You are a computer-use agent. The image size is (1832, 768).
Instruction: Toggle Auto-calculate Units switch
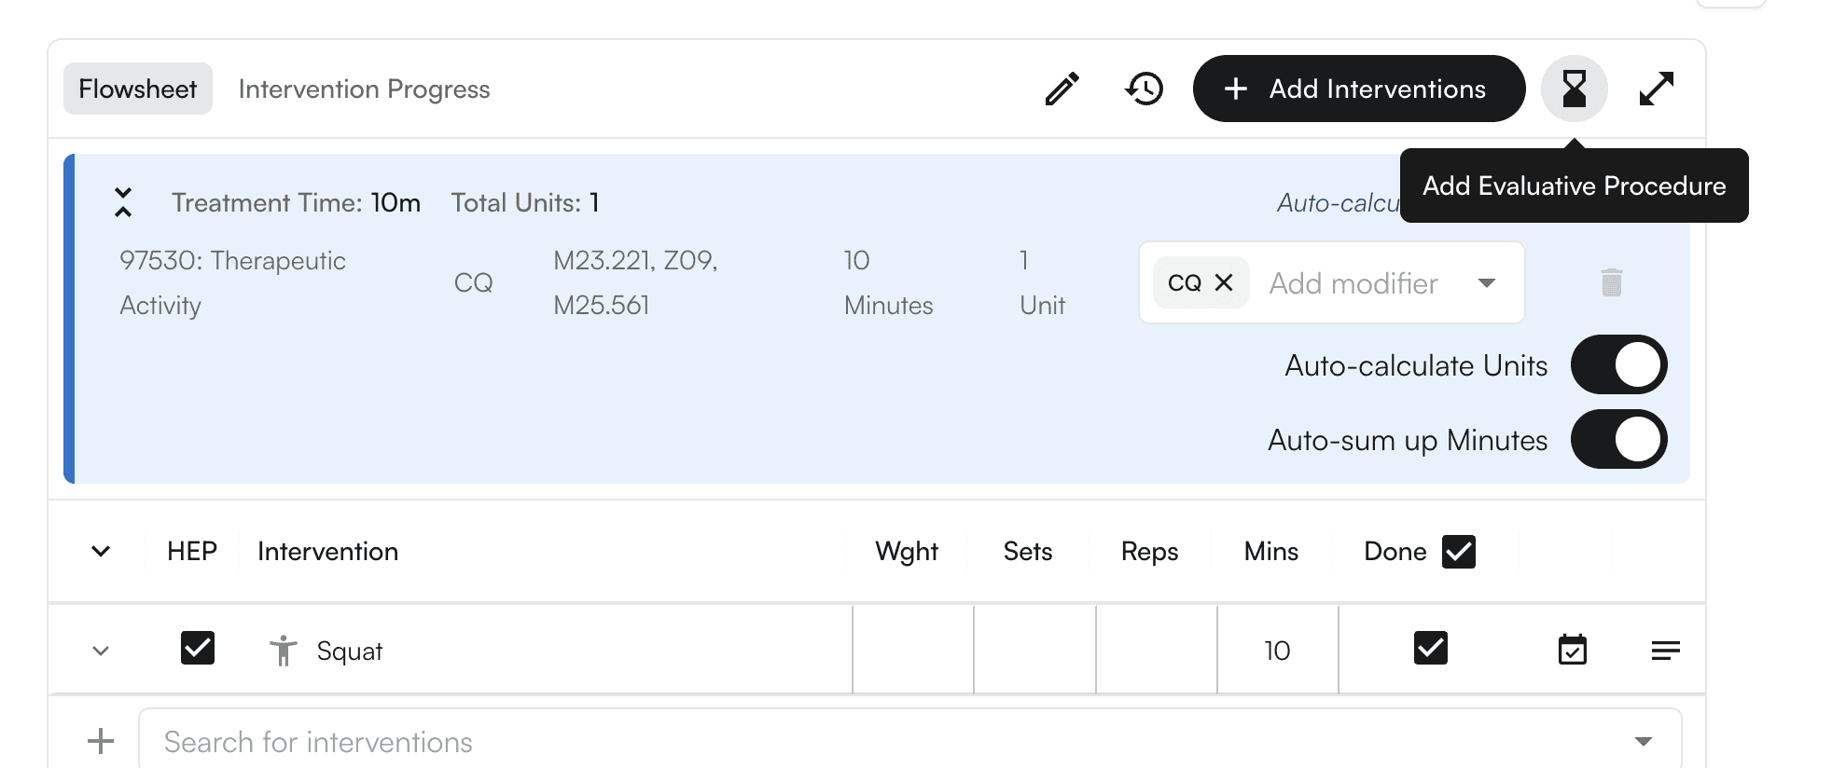pos(1618,365)
